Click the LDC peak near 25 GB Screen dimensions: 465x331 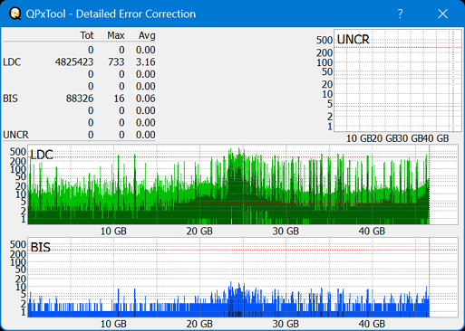238,151
